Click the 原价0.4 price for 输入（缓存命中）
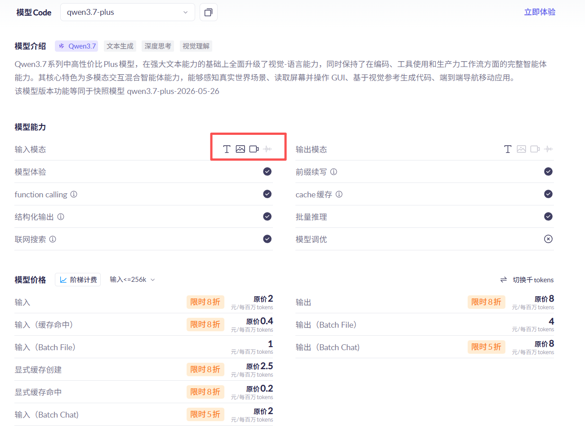 259,321
